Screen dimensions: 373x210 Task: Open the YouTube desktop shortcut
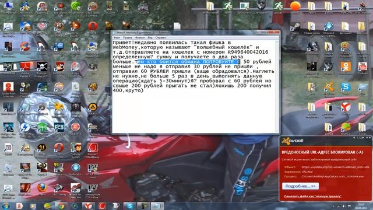pyautogui.click(x=363, y=67)
